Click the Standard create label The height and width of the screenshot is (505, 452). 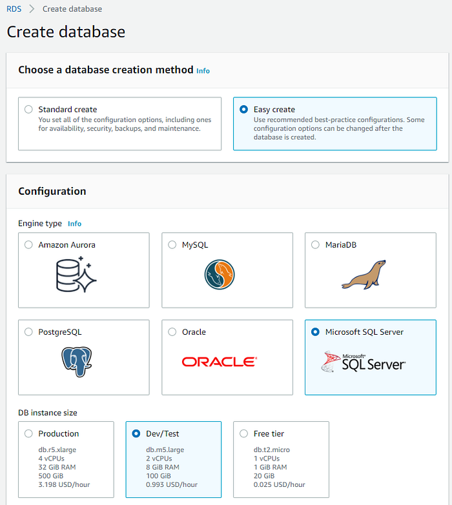[x=68, y=110]
